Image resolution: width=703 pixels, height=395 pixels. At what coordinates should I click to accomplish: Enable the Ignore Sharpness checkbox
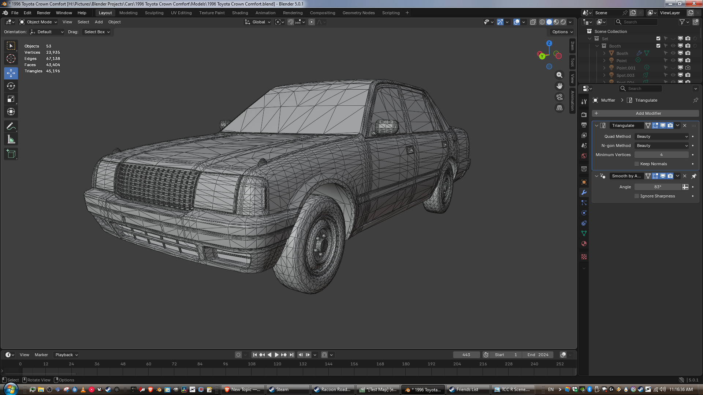(637, 196)
